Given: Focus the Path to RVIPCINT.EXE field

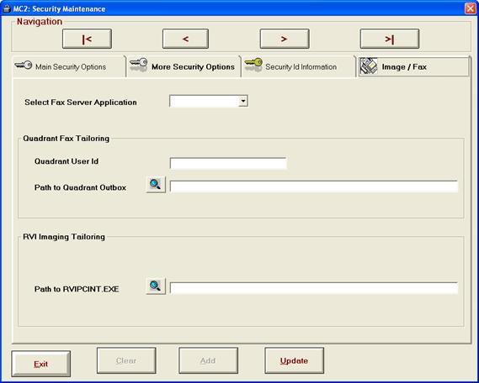Looking at the screenshot, I should point(314,288).
